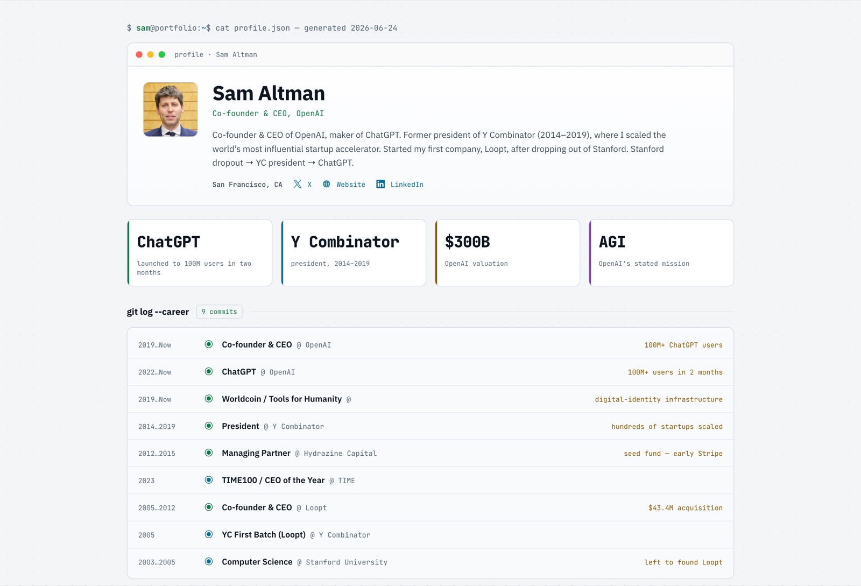Click the yellow window dot
861x586 pixels.
pos(151,54)
